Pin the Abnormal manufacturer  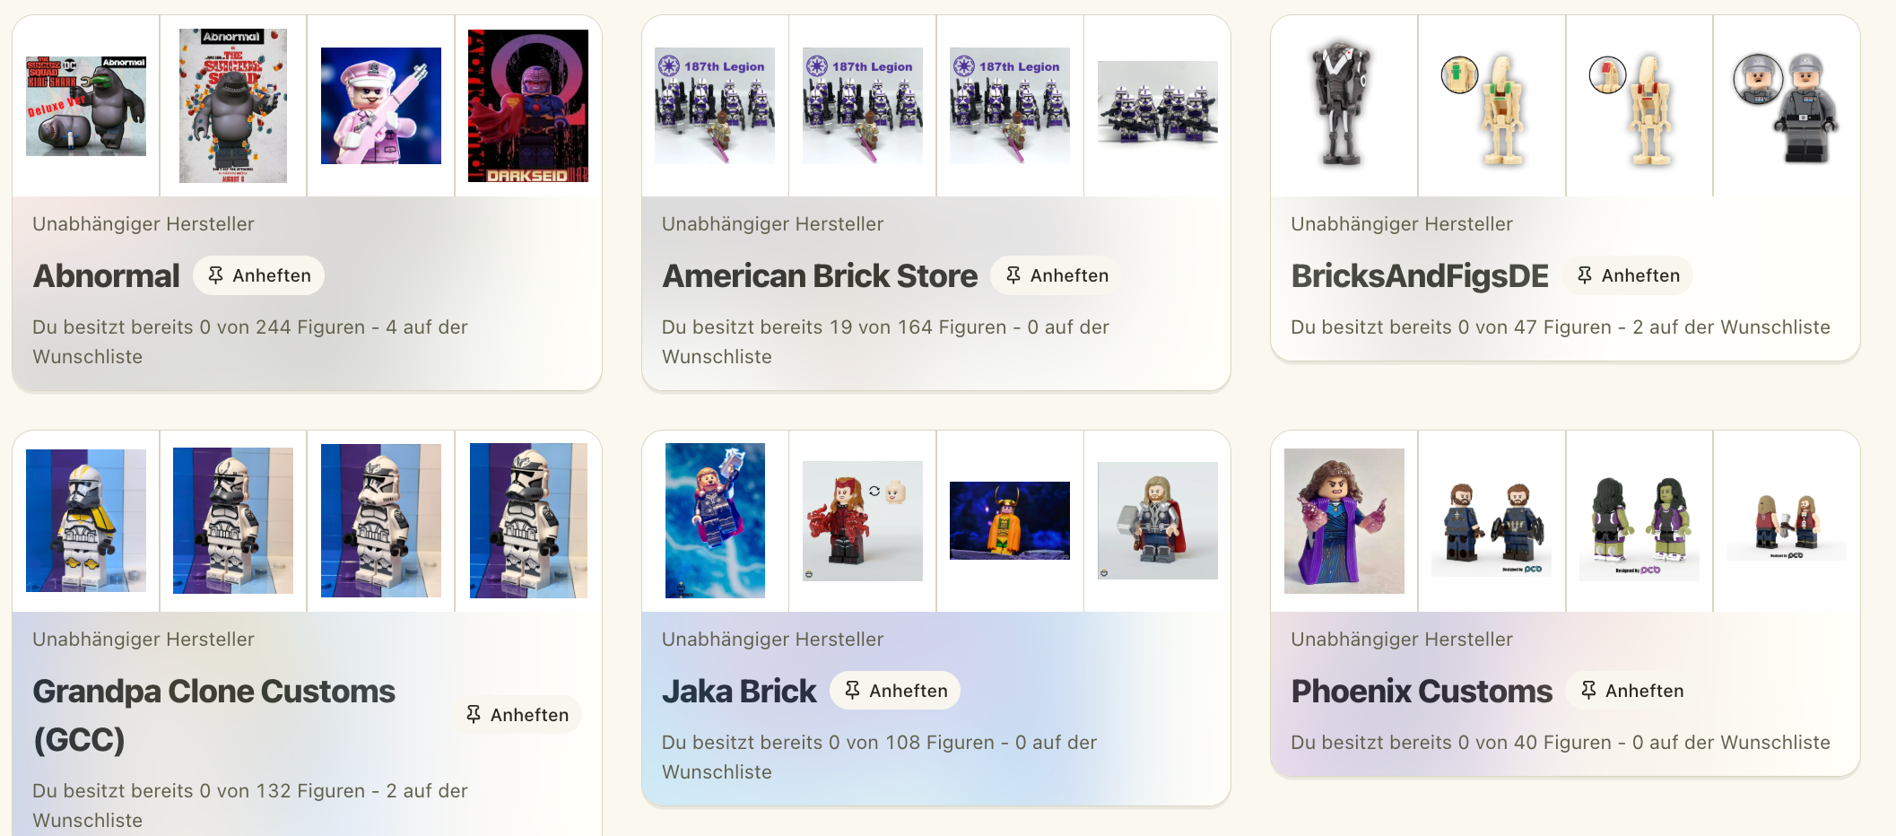coord(258,275)
